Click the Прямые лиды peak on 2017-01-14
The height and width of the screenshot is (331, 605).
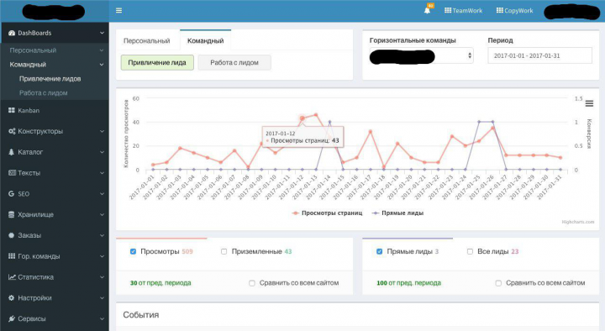click(x=329, y=122)
